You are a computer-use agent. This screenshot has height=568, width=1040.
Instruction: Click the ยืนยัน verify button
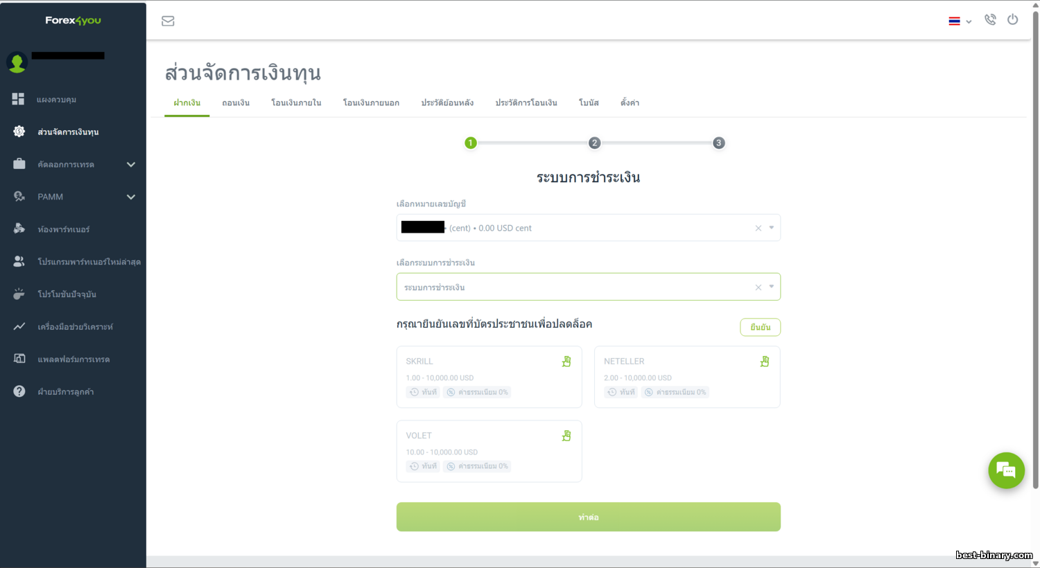[x=760, y=327]
